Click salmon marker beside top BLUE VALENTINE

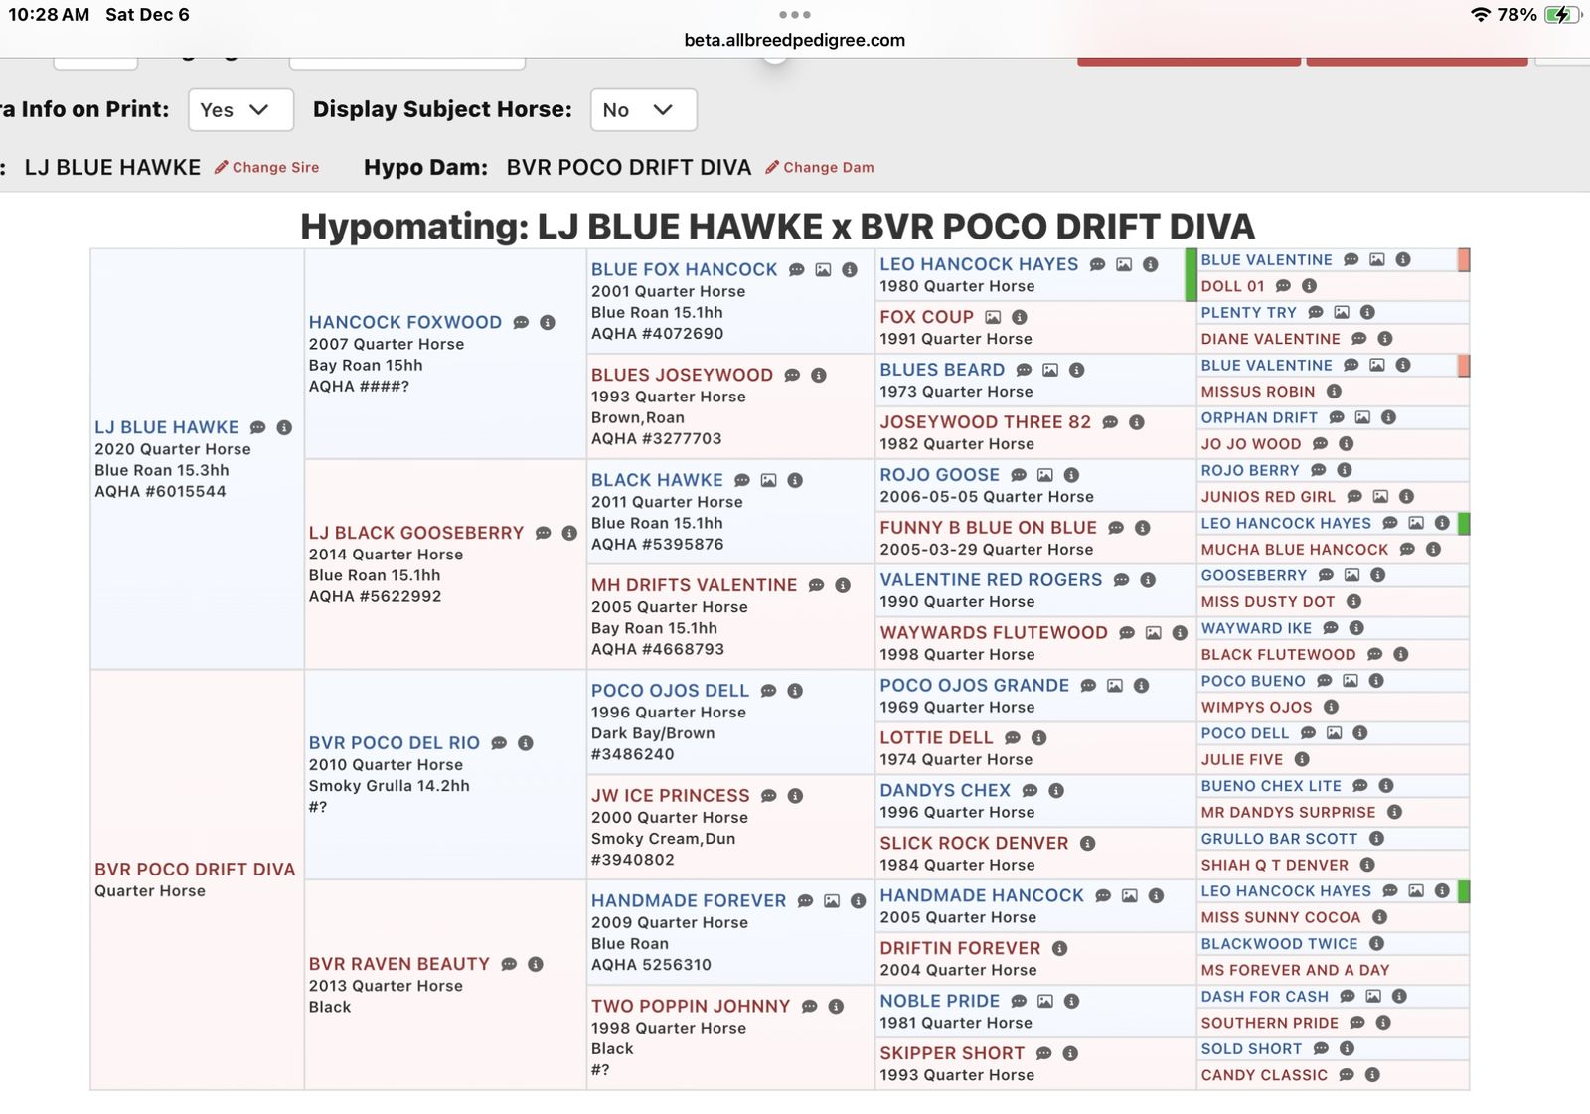click(1464, 260)
